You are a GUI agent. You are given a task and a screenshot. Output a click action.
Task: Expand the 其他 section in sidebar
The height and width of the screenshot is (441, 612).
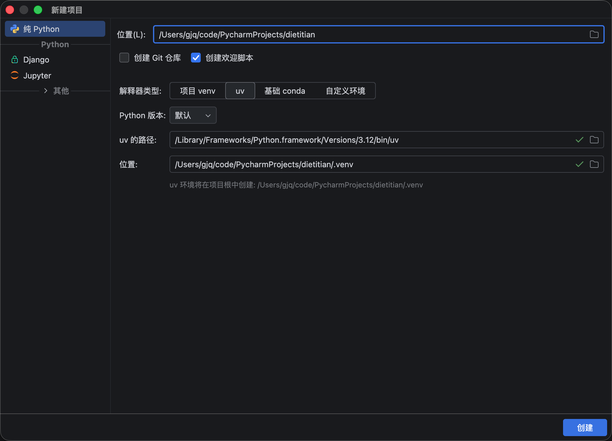coord(46,91)
